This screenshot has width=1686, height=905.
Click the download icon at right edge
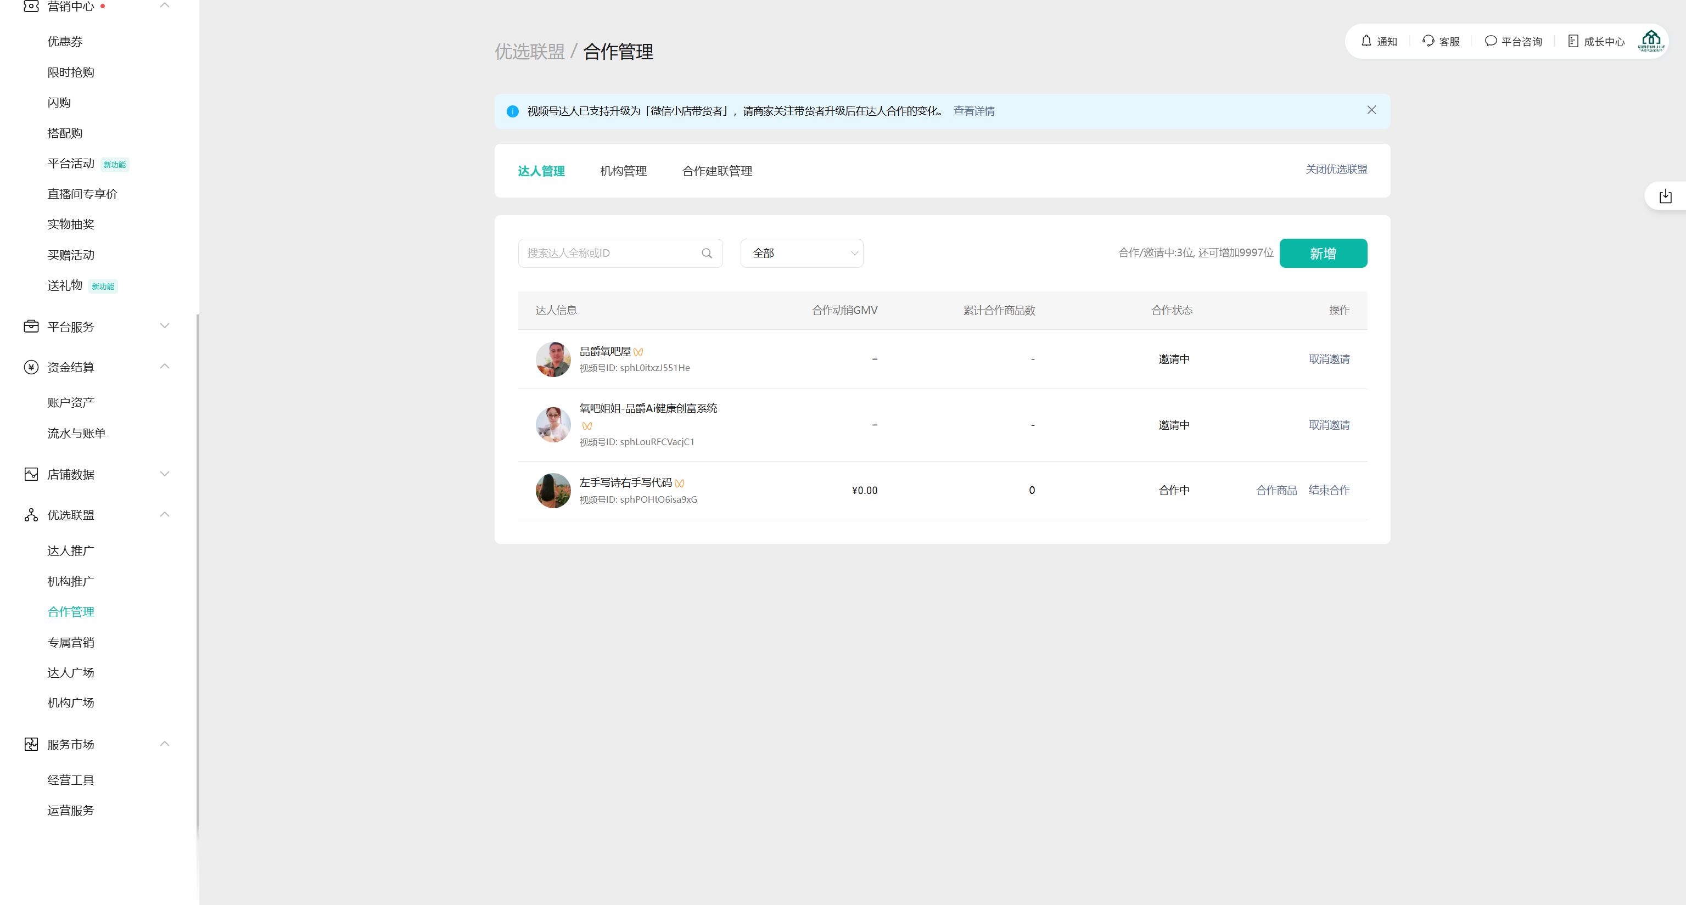[x=1665, y=196]
